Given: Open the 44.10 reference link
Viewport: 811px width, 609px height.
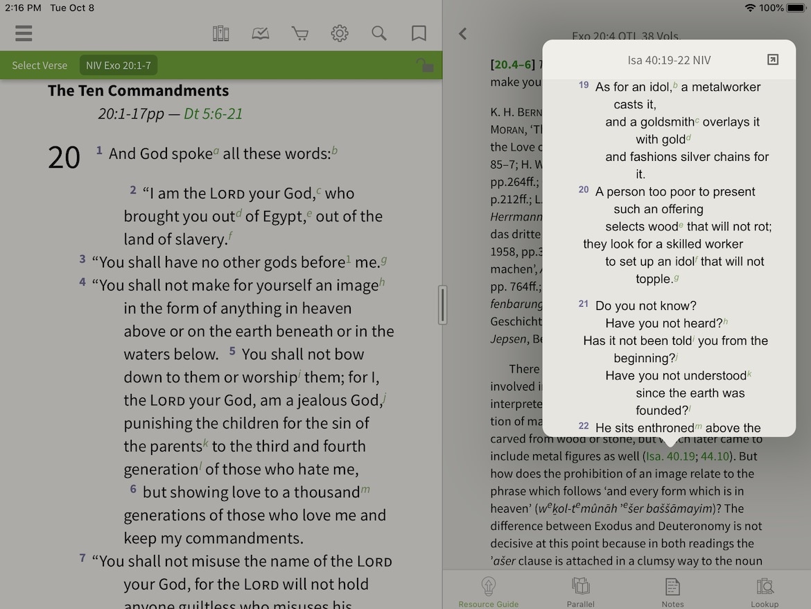Looking at the screenshot, I should coord(715,456).
